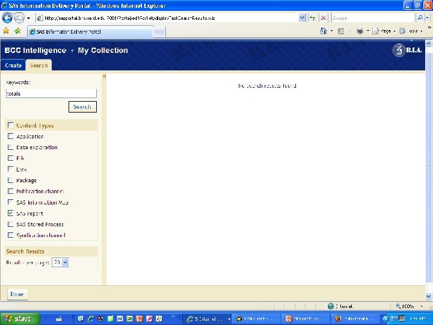This screenshot has height=325, width=433.
Task: Click the Search button
Action: (x=82, y=107)
